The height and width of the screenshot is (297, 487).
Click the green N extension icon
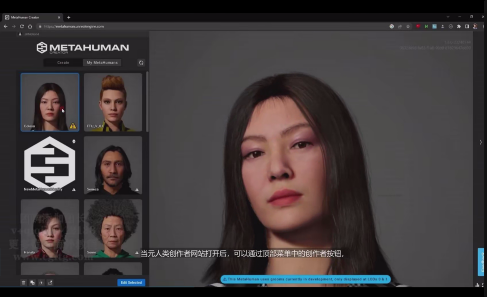coord(426,27)
